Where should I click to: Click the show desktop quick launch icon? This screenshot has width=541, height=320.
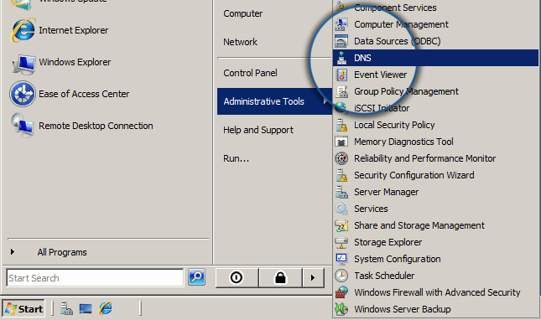coord(86,308)
